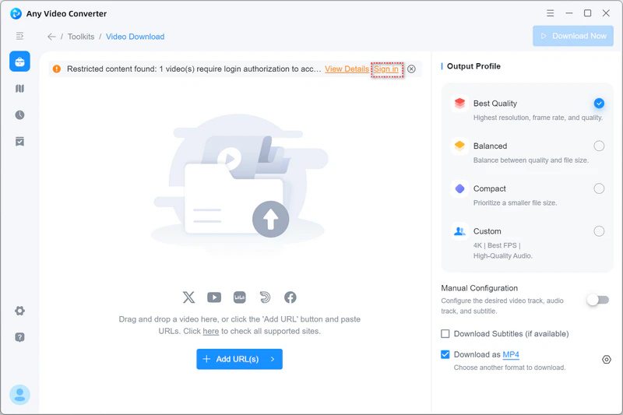Click the View Details link
This screenshot has width=623, height=415.
347,69
